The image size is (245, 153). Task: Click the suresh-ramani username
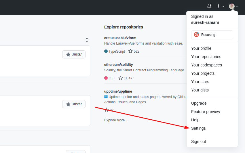click(x=205, y=22)
